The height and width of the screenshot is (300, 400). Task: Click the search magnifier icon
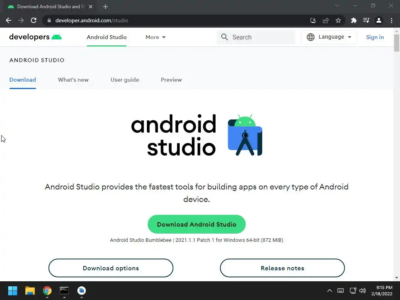(225, 37)
